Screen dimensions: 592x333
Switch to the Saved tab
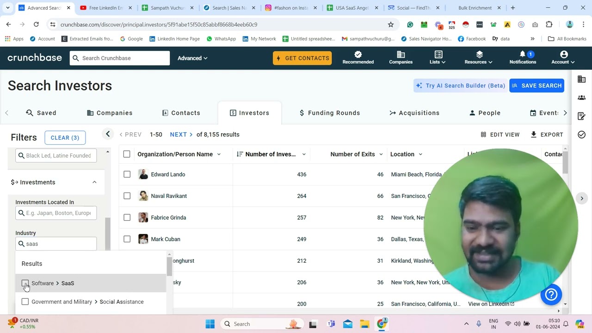[41, 113]
